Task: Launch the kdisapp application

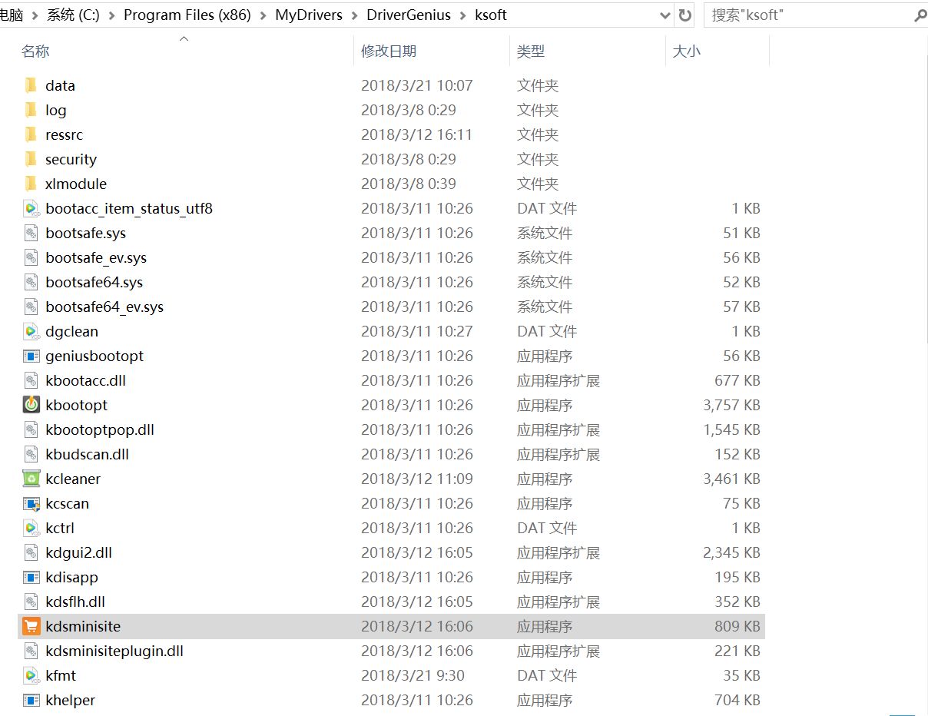Action: [x=68, y=577]
